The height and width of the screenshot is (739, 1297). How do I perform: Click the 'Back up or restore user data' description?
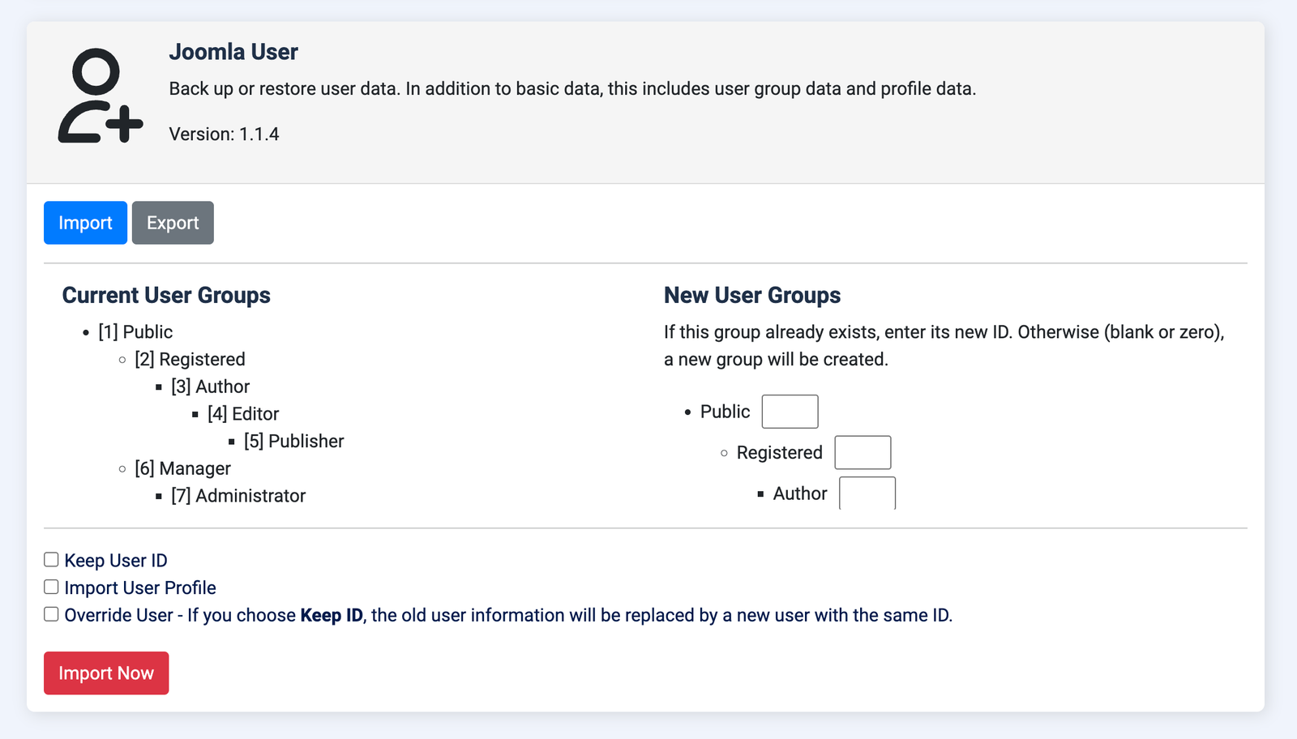pos(572,89)
